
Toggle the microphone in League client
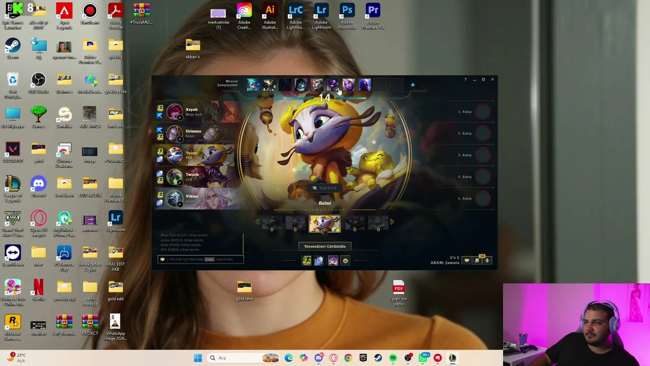click(x=486, y=260)
